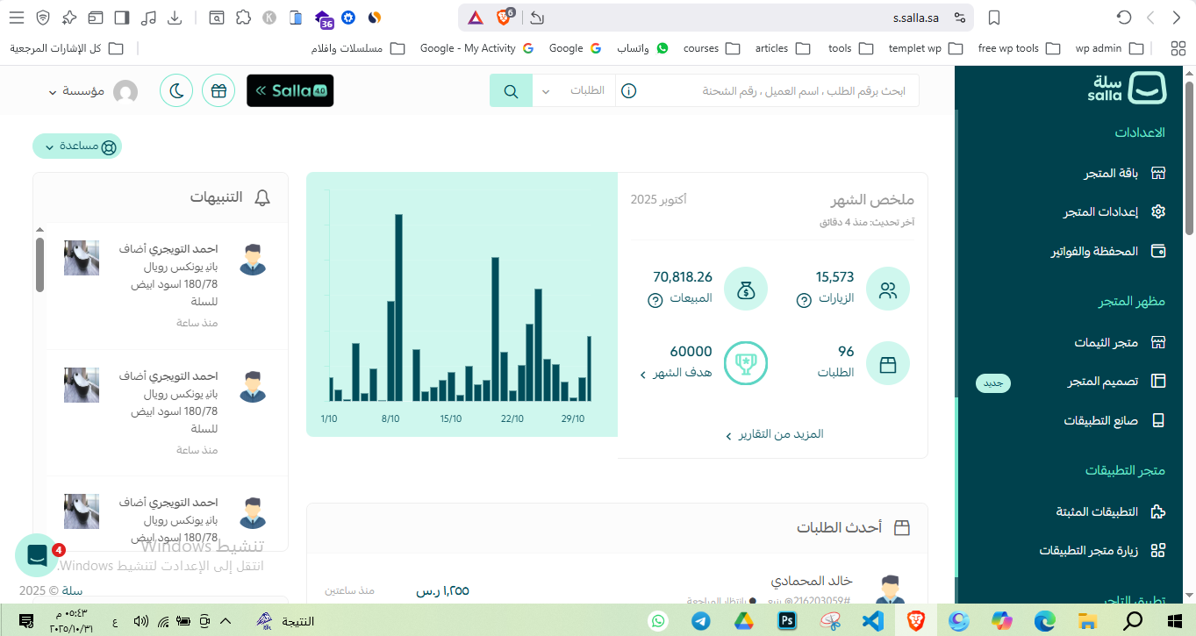
Task: Open WhatsApp from the taskbar
Action: coord(658,621)
